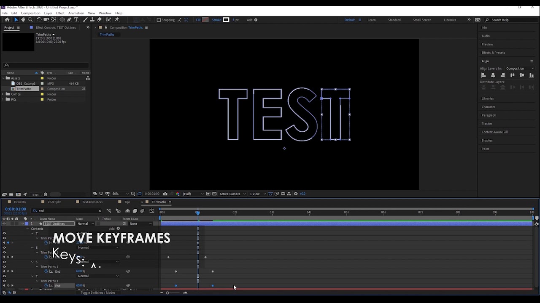Viewport: 540px width, 303px height.
Task: Toggle the shy layers icon in timeline
Action: tap(127, 211)
